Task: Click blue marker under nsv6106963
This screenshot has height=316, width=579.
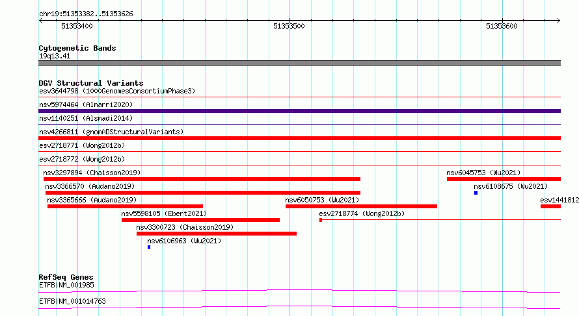Action: pyautogui.click(x=149, y=247)
